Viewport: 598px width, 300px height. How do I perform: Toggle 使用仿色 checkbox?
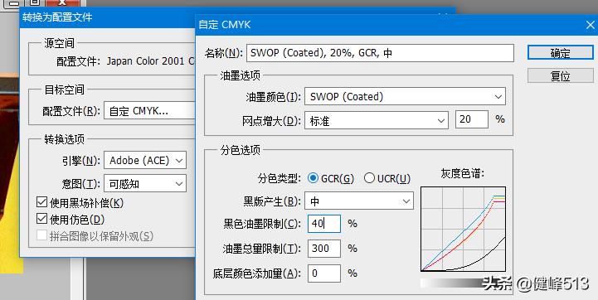point(41,219)
